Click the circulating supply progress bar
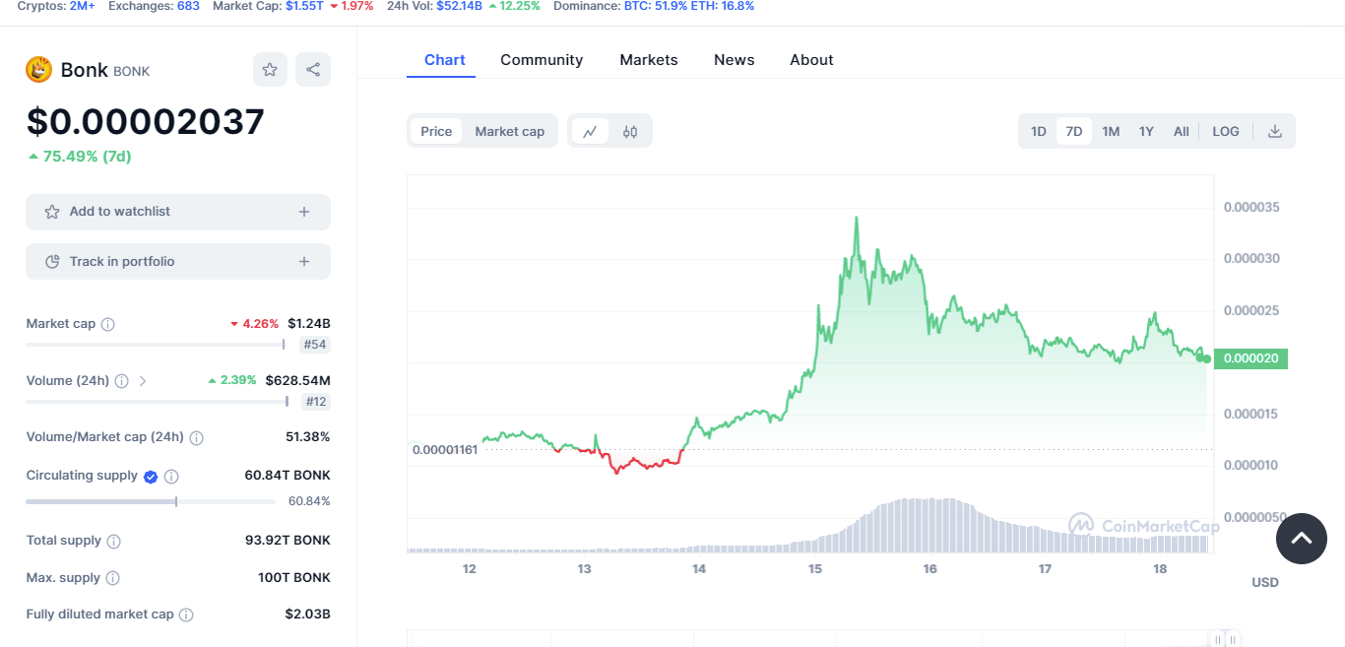The height and width of the screenshot is (647, 1345). [151, 501]
